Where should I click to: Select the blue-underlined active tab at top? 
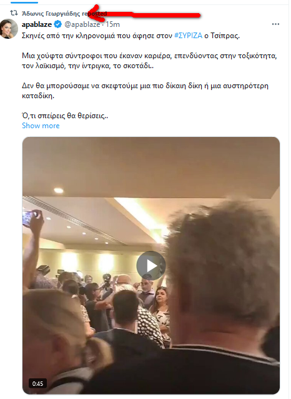[x=24, y=2]
